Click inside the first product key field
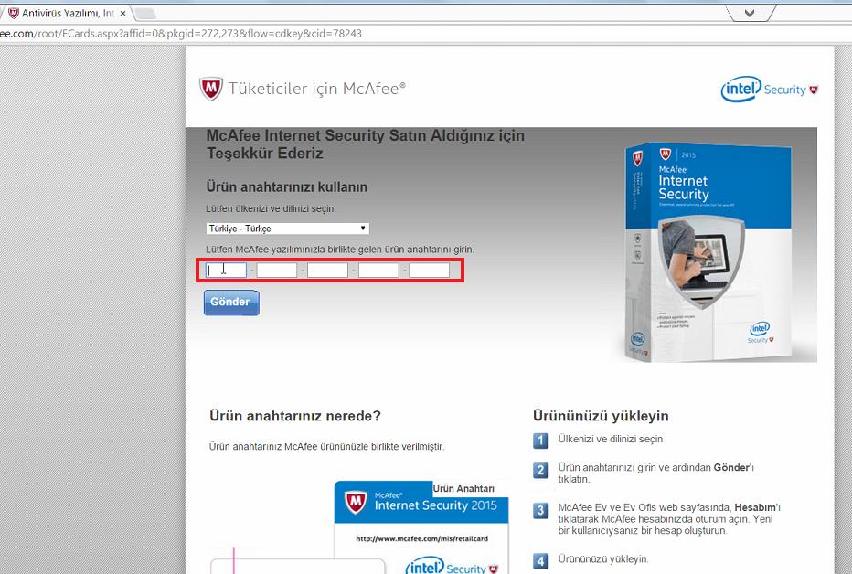This screenshot has width=852, height=574. pyautogui.click(x=225, y=269)
